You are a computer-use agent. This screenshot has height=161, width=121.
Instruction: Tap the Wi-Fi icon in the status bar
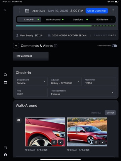(109, 2)
